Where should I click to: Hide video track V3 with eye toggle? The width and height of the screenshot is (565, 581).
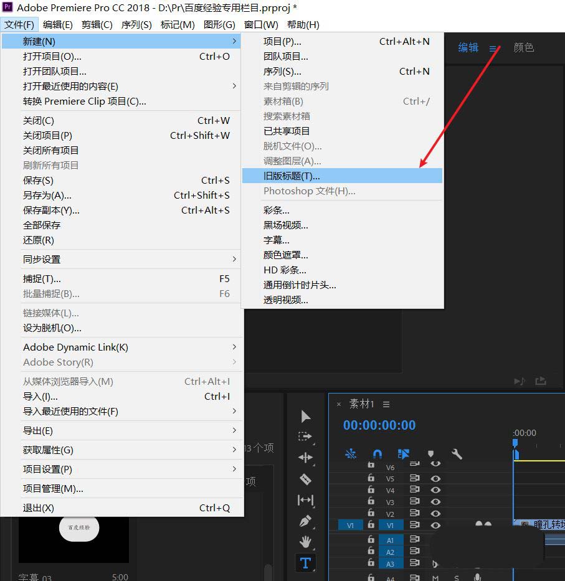[x=435, y=501]
